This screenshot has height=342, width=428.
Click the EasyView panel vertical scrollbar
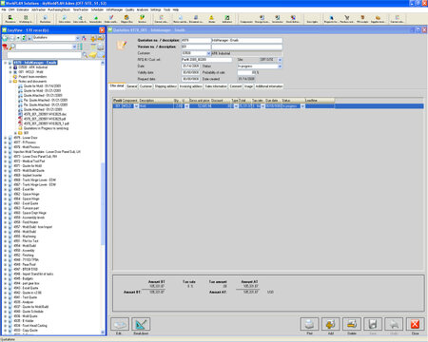pyautogui.click(x=103, y=197)
